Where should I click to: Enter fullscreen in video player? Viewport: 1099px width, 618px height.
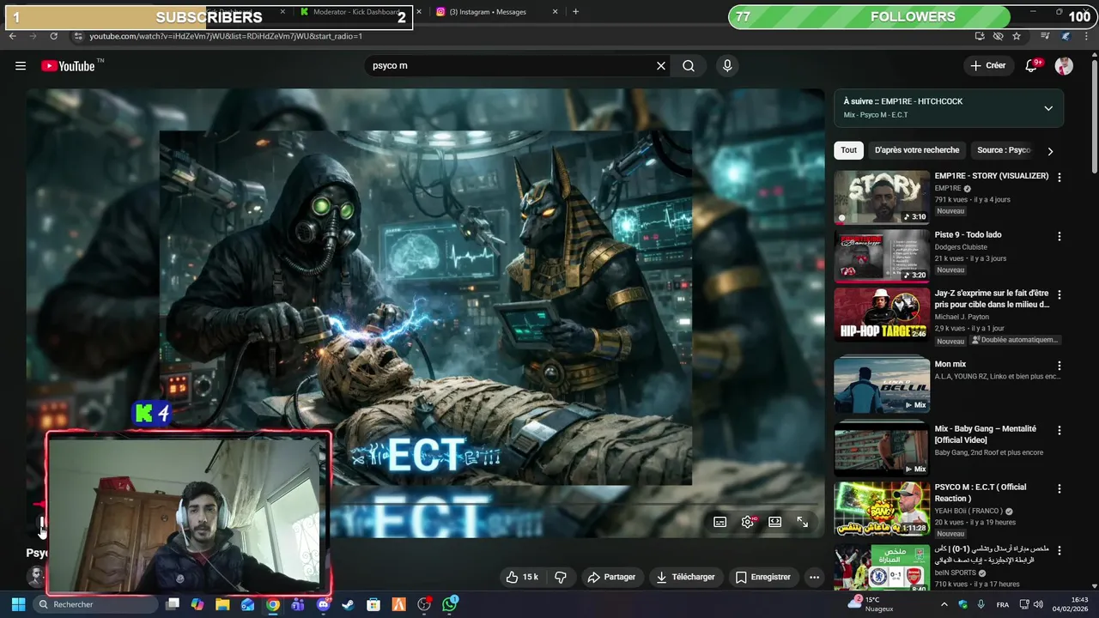[x=802, y=522]
